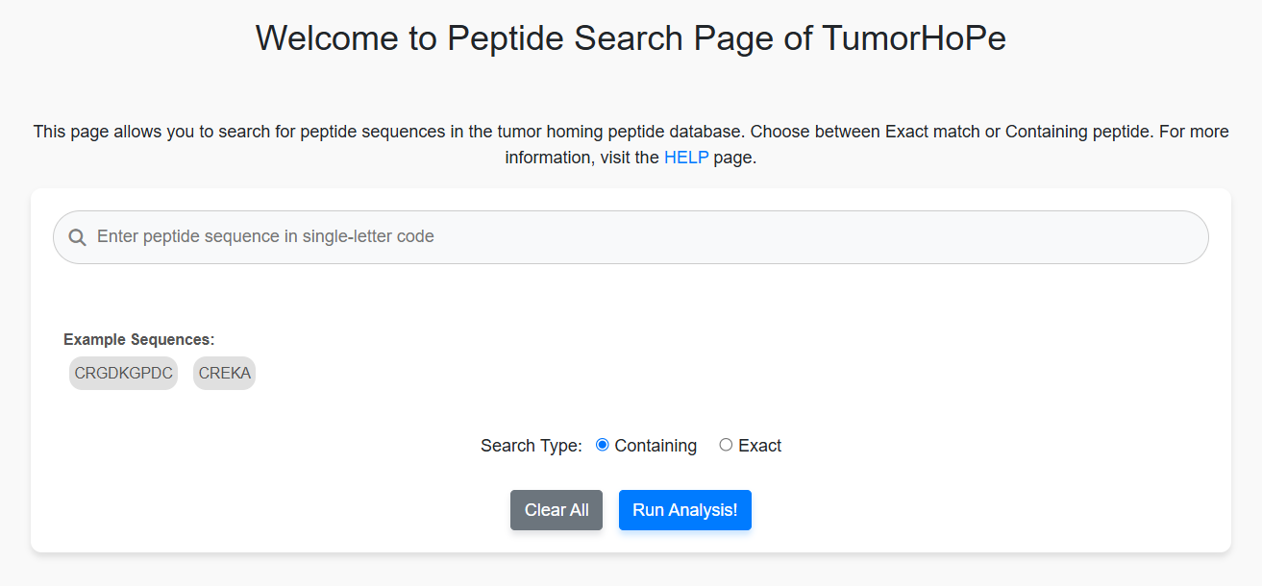Click the CRGDKGPDC chip under Example Sequences
The width and height of the screenshot is (1262, 586).
[x=123, y=373]
